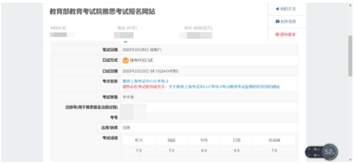Click the 出席 attendance value
Viewport: 356px width, 163px height.
click(x=126, y=128)
